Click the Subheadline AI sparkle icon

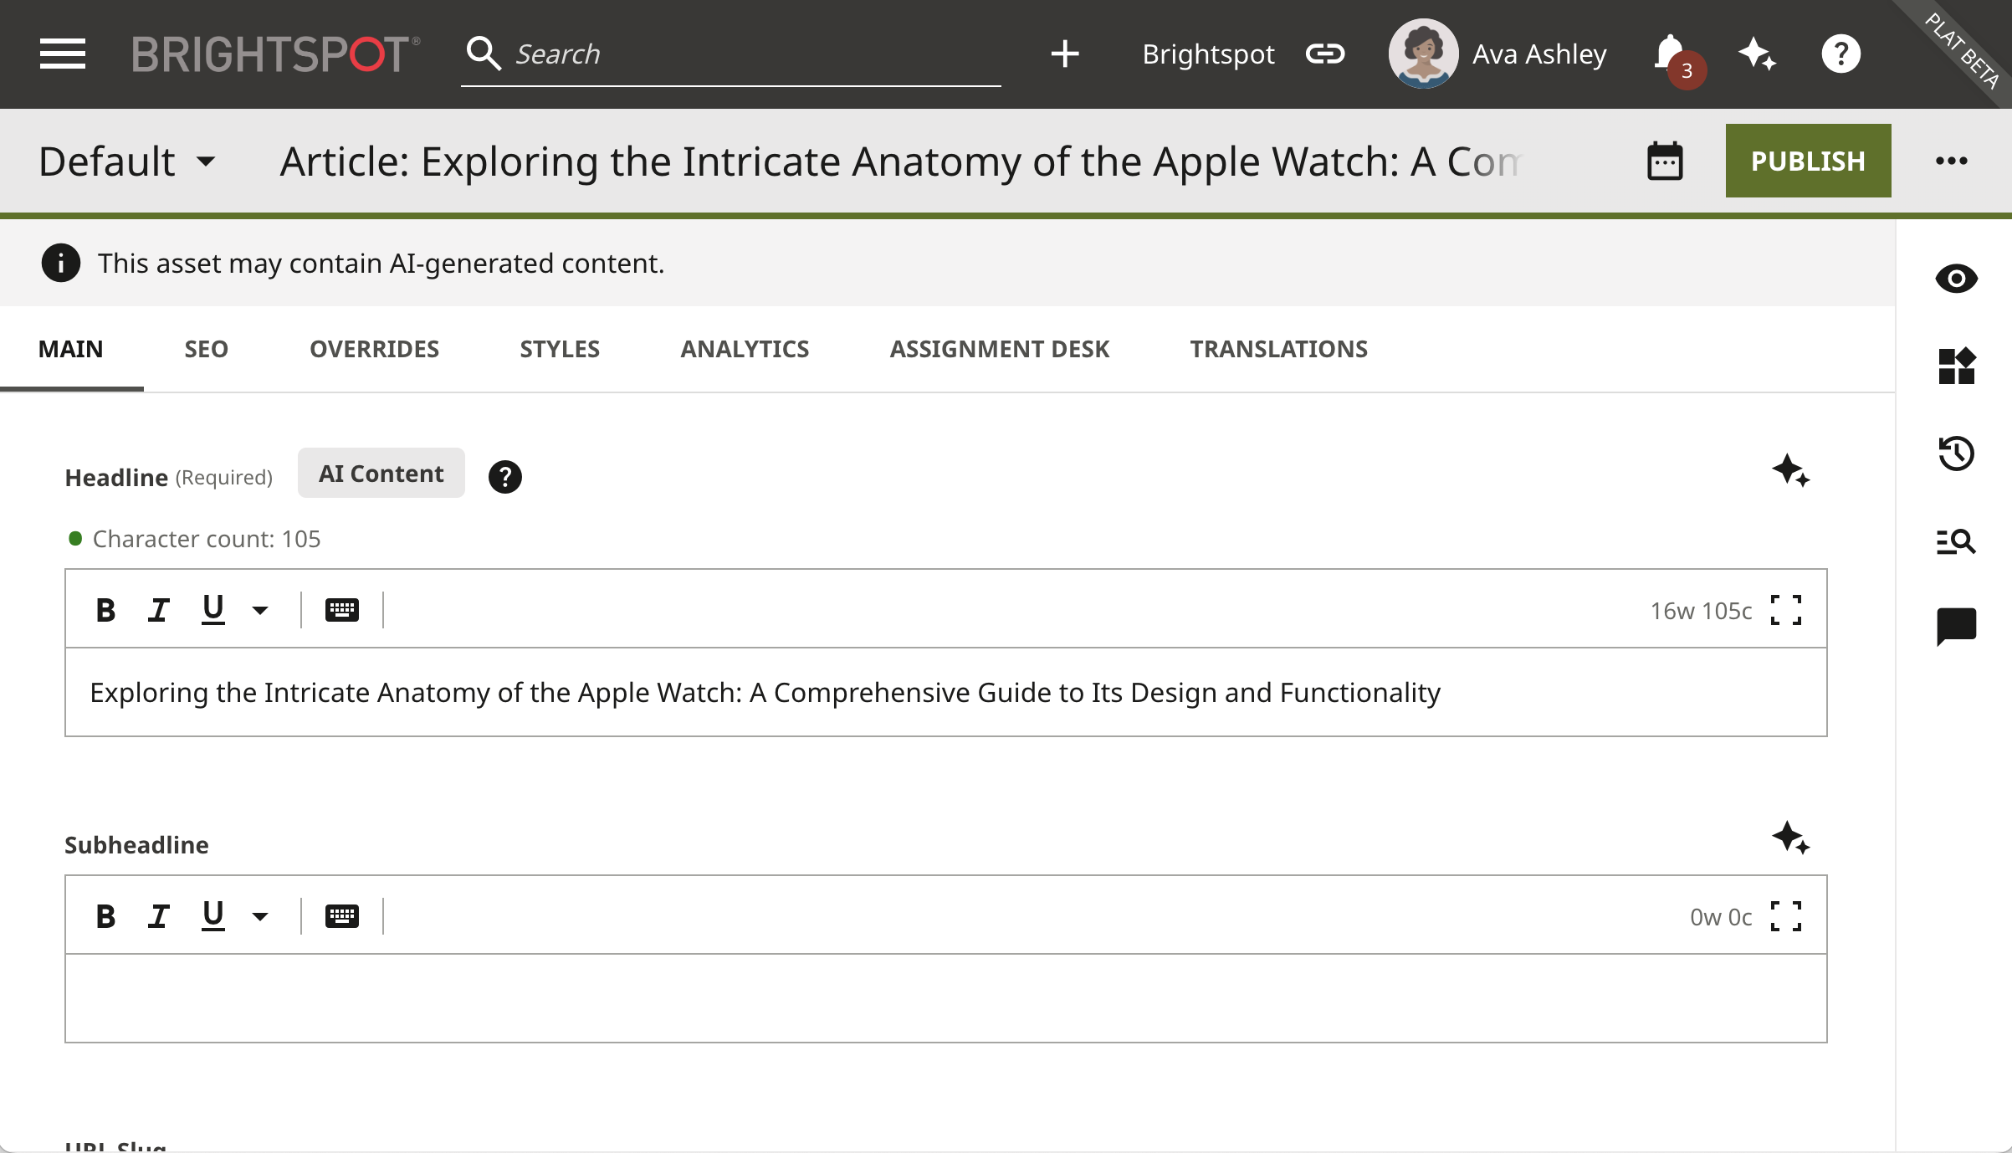(x=1790, y=838)
